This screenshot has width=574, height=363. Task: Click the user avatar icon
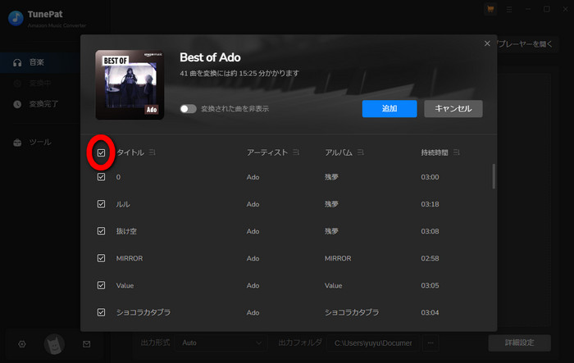click(x=54, y=344)
